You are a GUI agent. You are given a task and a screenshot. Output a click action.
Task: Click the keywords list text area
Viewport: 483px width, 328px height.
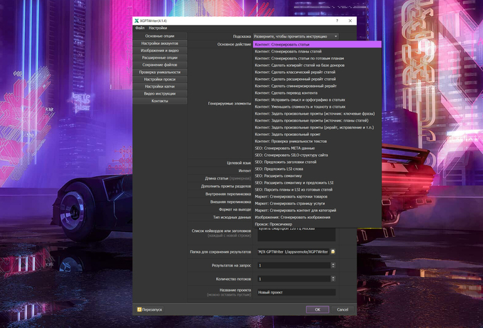[x=296, y=234]
